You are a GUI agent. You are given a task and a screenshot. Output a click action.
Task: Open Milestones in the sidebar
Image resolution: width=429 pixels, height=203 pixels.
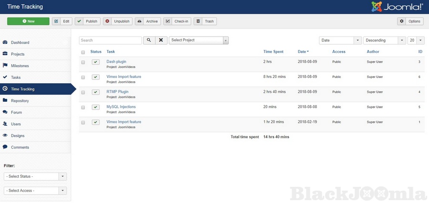click(x=20, y=66)
